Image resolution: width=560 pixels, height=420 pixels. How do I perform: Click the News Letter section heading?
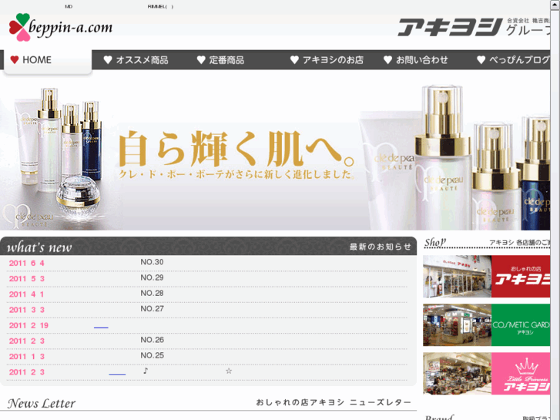pos(42,403)
